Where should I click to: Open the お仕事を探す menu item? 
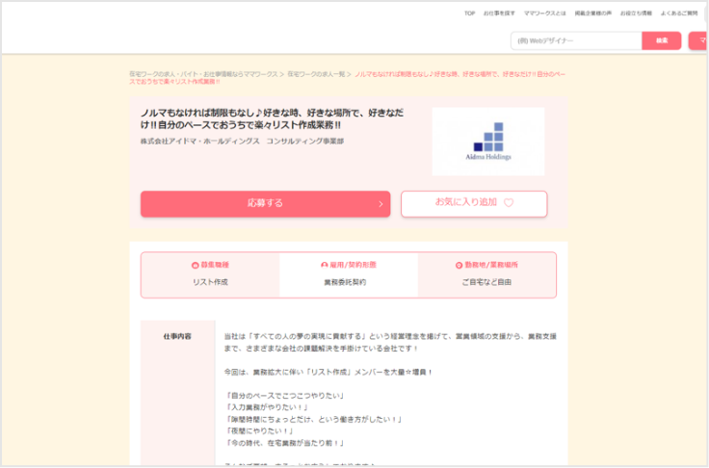click(499, 13)
